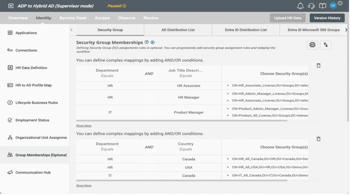Open the Identity tab
Image resolution: width=350 pixels, height=195 pixels.
(x=43, y=18)
